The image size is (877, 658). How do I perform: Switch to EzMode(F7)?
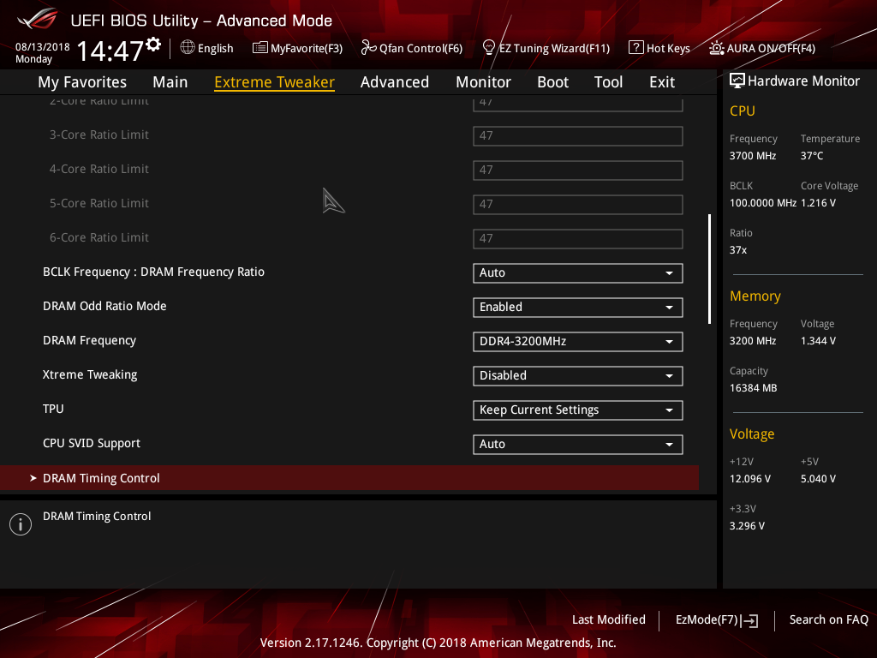717,620
